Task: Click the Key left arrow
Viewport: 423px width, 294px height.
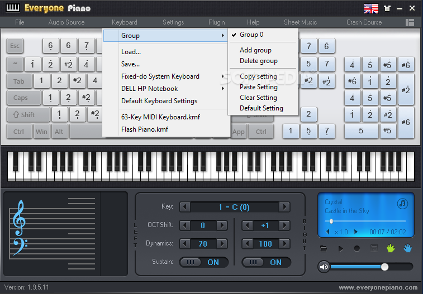Action: click(x=185, y=208)
